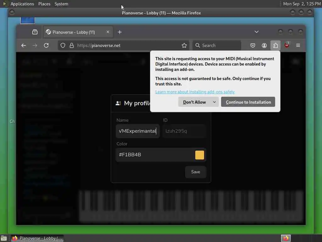The image size is (322, 242).
Task: Click the Firefox icon in bottom-right tray
Action: tap(286, 238)
